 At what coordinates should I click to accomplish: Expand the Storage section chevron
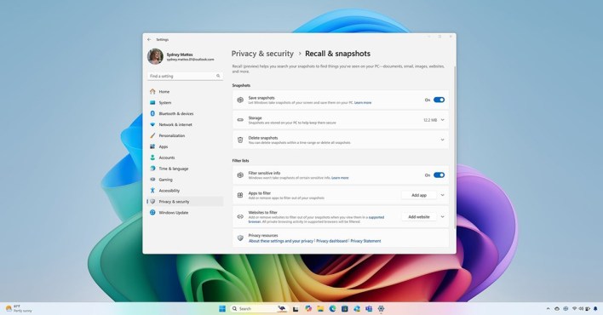(442, 120)
